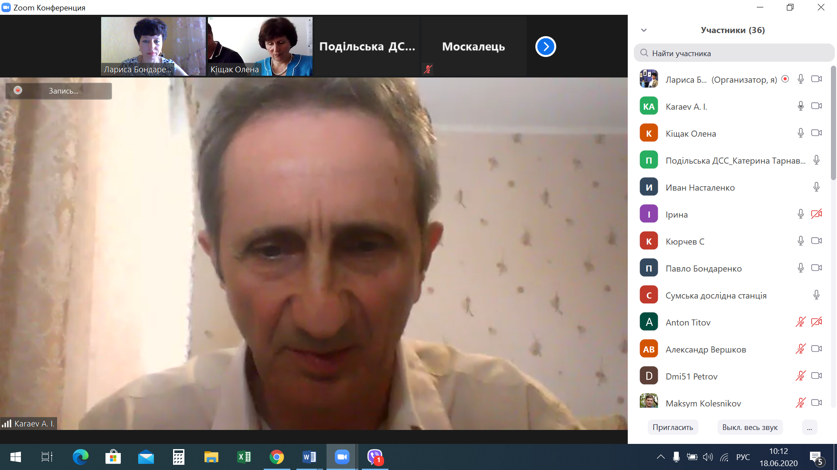Click the Пригласить button
Viewport: 837px width, 470px height.
tap(673, 427)
